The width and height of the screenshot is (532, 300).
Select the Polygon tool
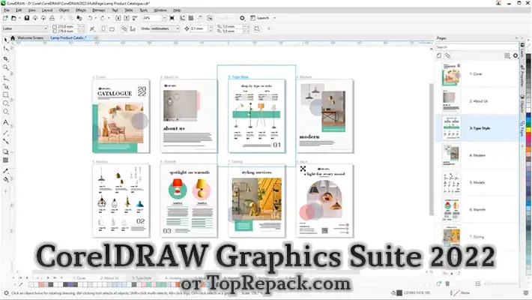pos(5,112)
